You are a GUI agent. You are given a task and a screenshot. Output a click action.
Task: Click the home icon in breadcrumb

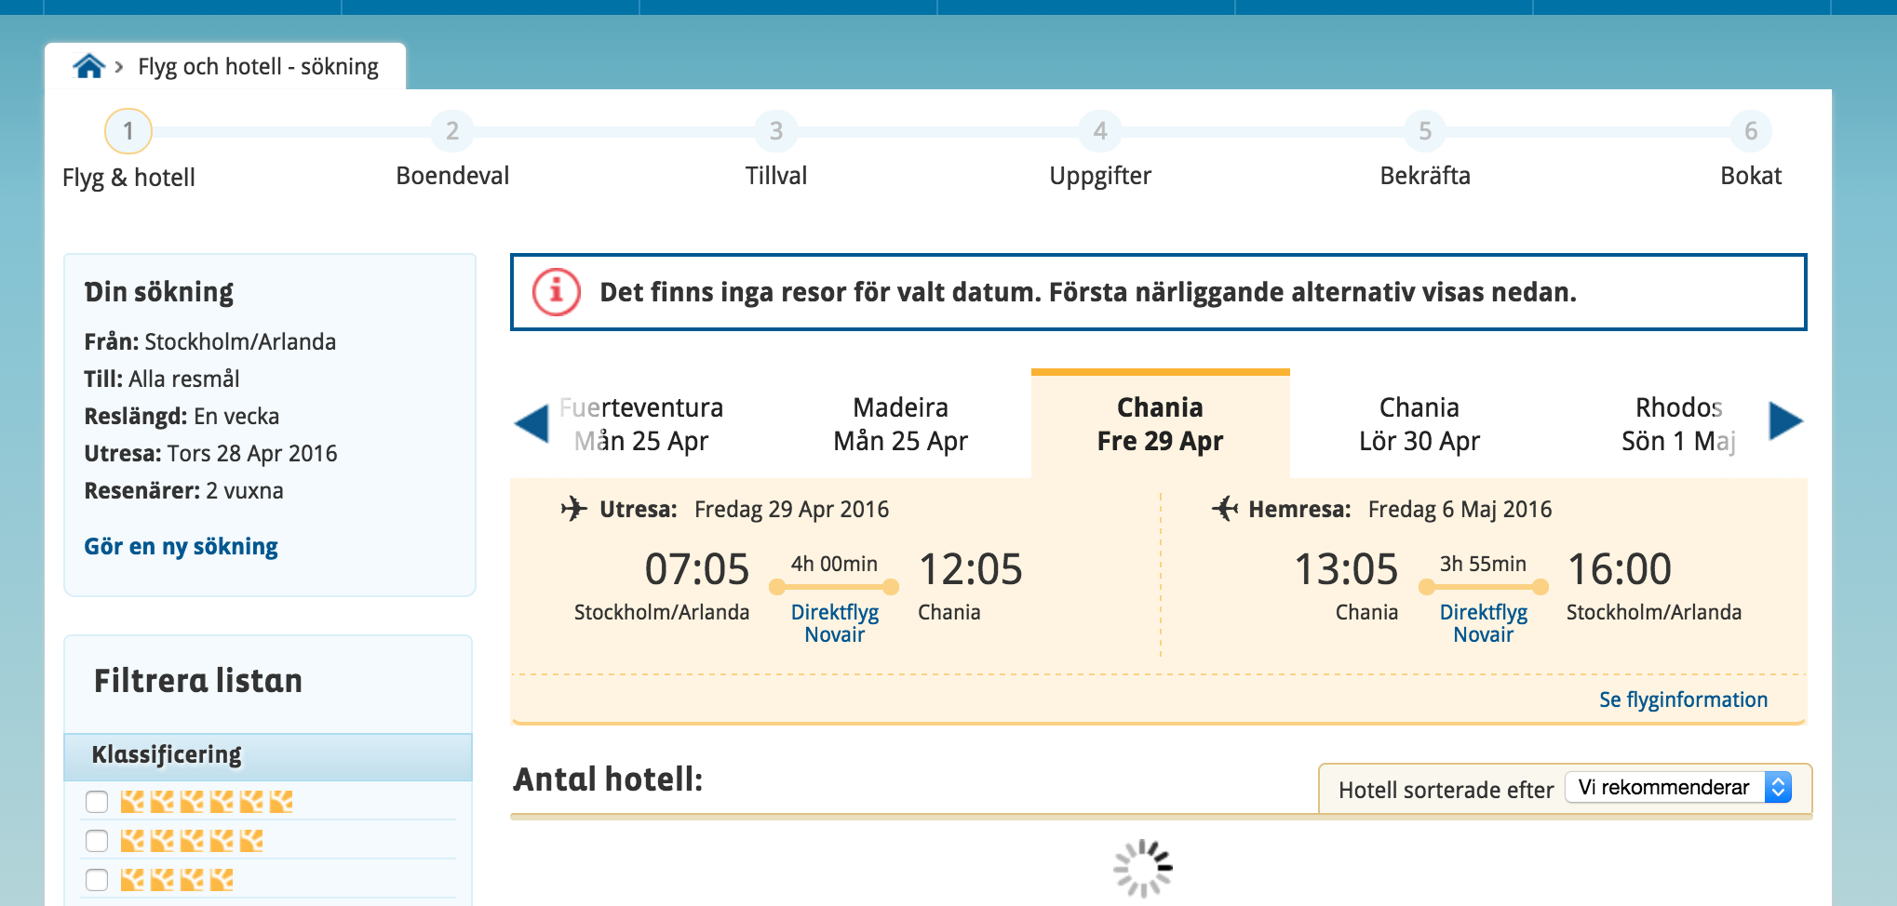(88, 67)
